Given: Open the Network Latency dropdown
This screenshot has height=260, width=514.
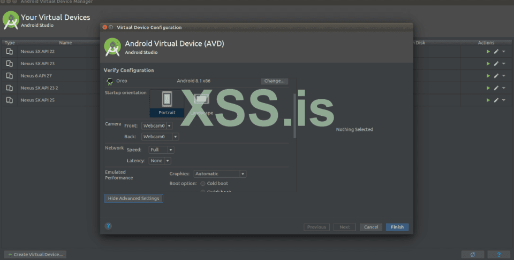Looking at the screenshot, I should tap(160, 161).
